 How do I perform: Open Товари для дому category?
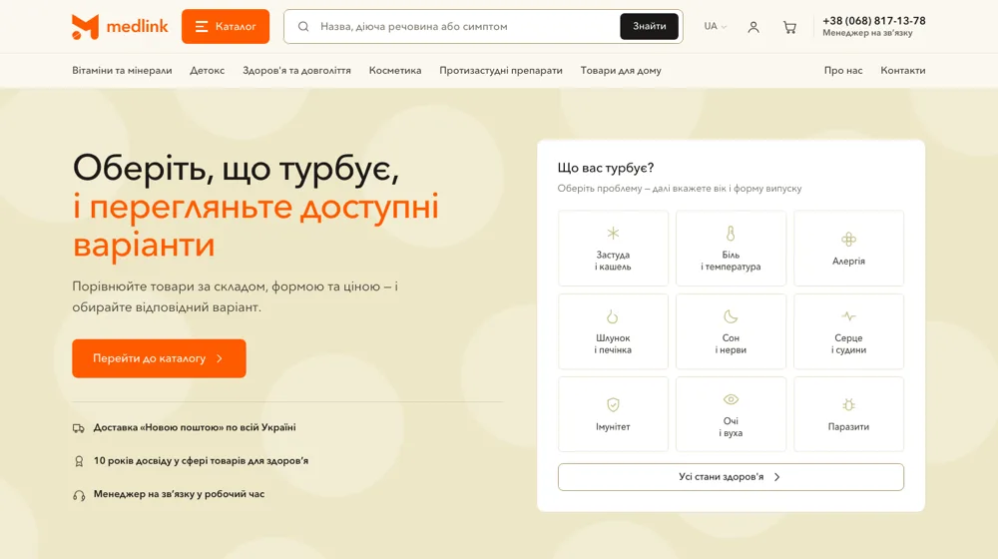[x=621, y=71]
